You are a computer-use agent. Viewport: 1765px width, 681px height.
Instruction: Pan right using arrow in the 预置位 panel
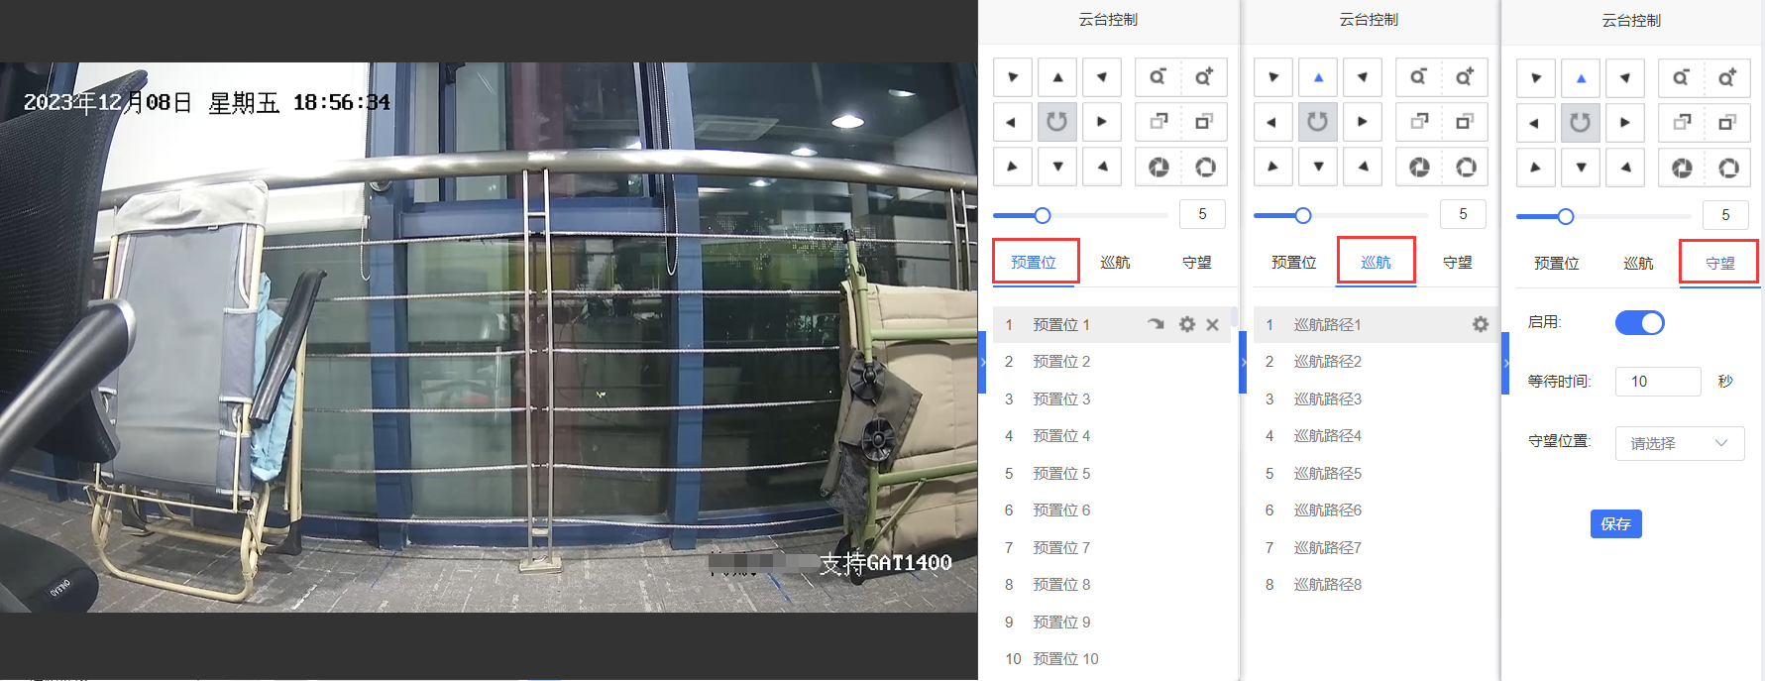pyautogui.click(x=1101, y=122)
